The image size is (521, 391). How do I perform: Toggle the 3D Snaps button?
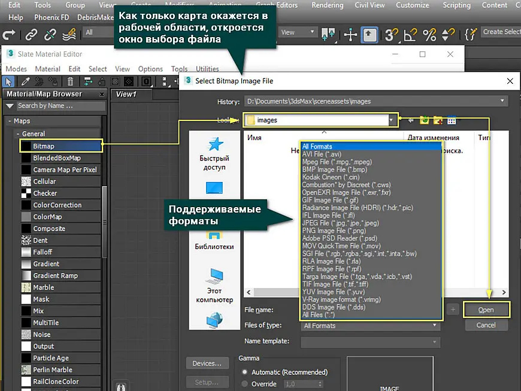391,35
